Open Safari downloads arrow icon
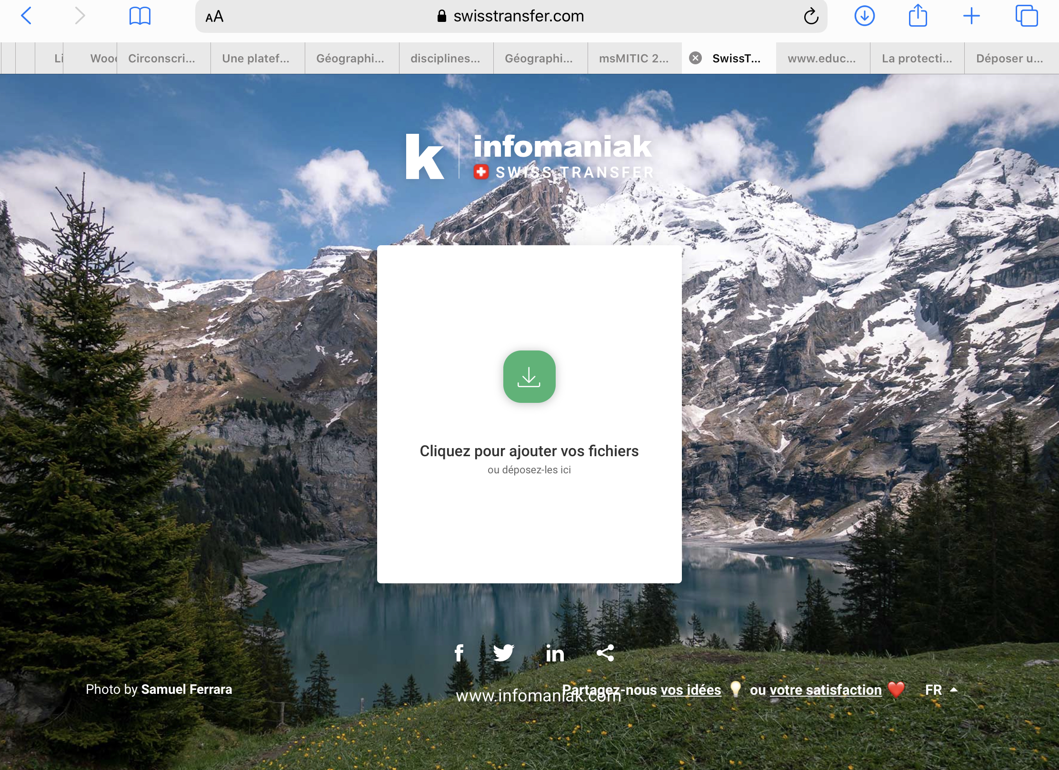This screenshot has height=770, width=1059. coord(864,16)
